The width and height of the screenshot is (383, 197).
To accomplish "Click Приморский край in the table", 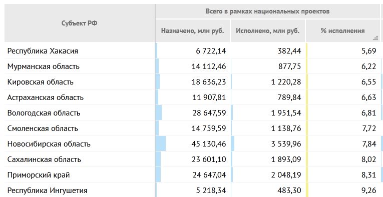I will pyautogui.click(x=39, y=175).
